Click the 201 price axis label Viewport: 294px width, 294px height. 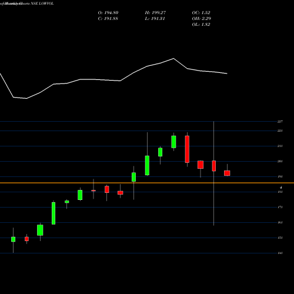[280, 161]
